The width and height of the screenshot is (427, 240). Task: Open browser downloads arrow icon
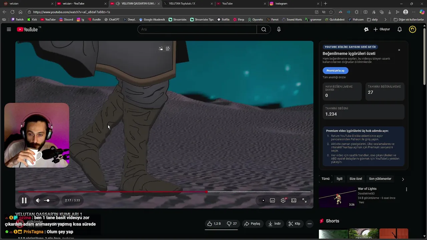tap(389, 12)
